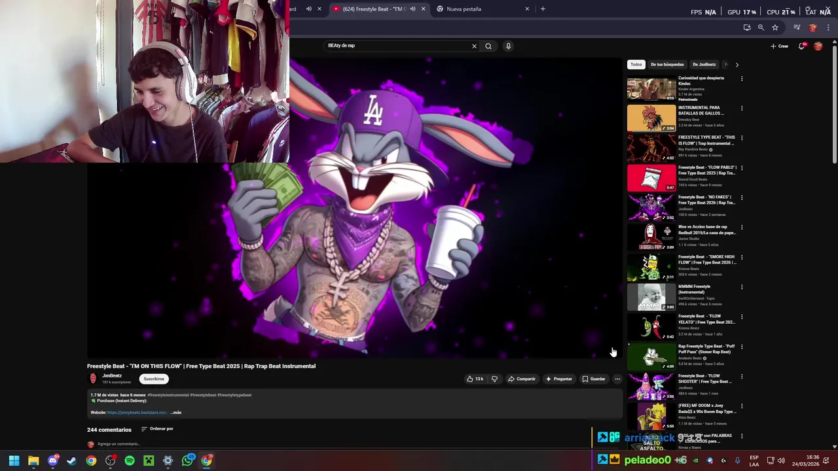The height and width of the screenshot is (471, 838).
Task: Expand description with '...más'
Action: click(175, 413)
